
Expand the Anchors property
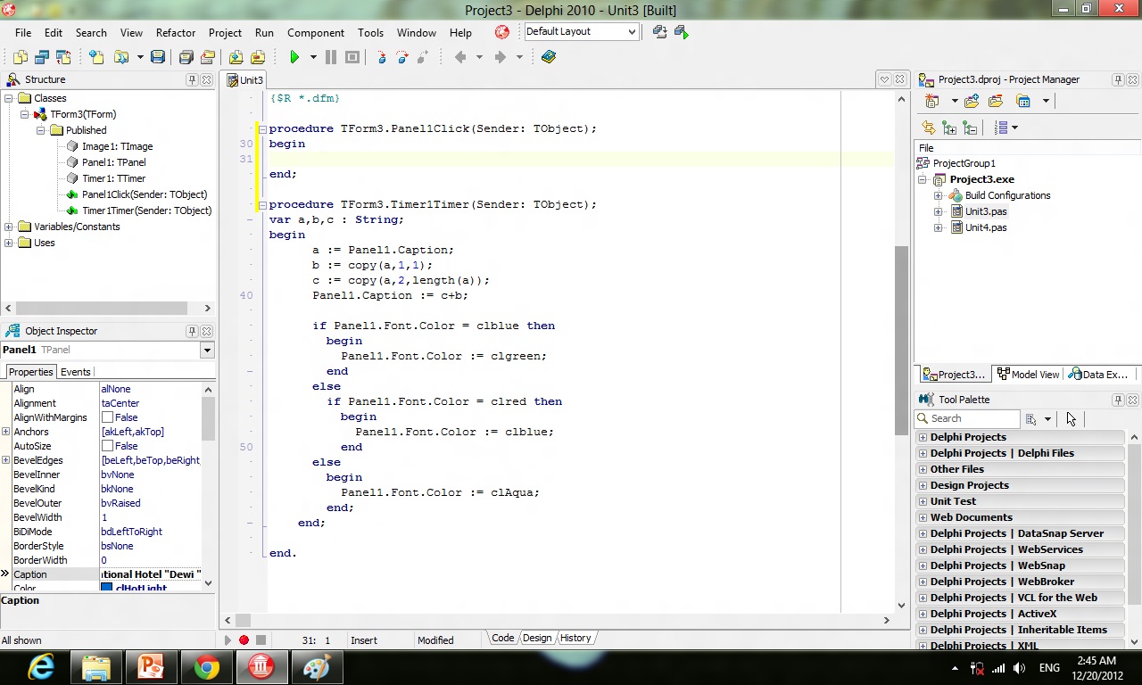[6, 432]
